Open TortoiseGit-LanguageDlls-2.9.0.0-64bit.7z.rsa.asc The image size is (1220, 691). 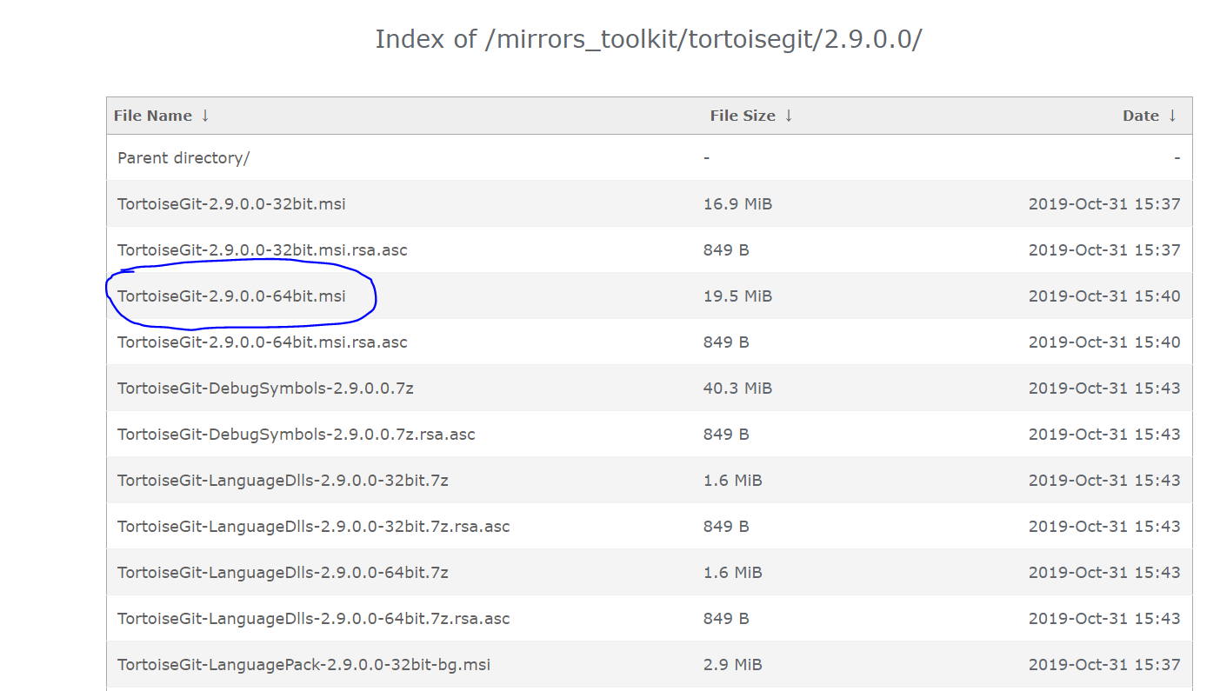point(314,619)
